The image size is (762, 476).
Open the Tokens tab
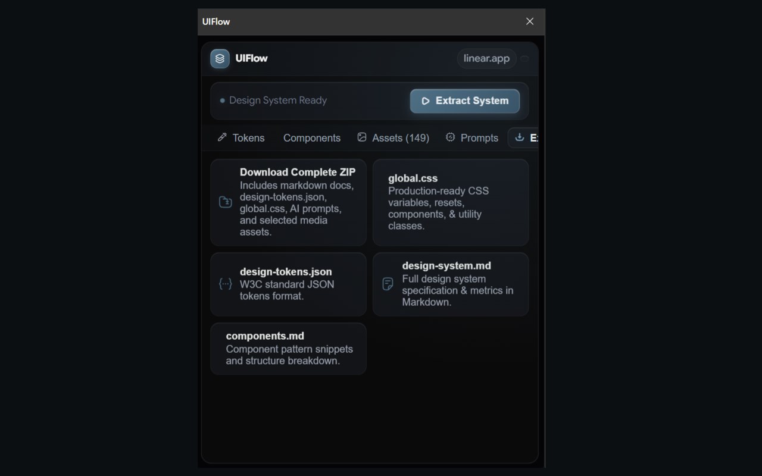pyautogui.click(x=241, y=137)
